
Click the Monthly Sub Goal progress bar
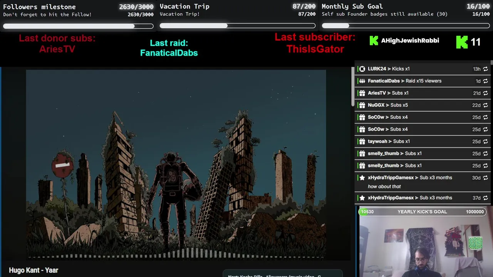pos(406,26)
